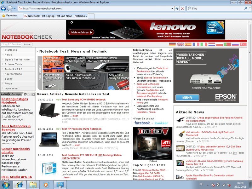Open the Alienware M17x R3 featured tile

tap(108, 64)
